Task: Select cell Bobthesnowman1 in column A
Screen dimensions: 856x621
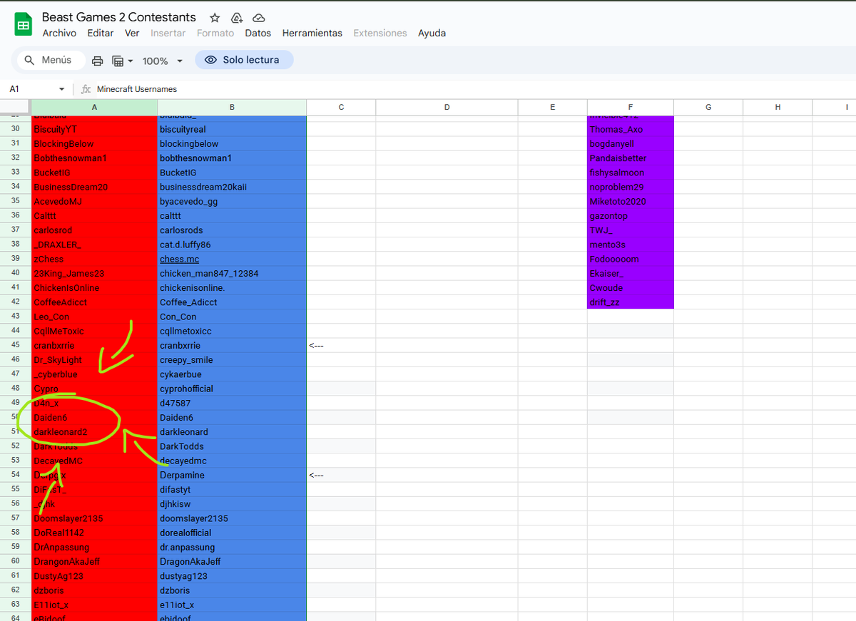Action: click(x=94, y=158)
